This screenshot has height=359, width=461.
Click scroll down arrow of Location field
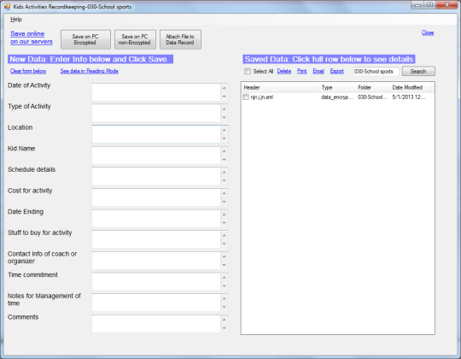click(x=225, y=138)
